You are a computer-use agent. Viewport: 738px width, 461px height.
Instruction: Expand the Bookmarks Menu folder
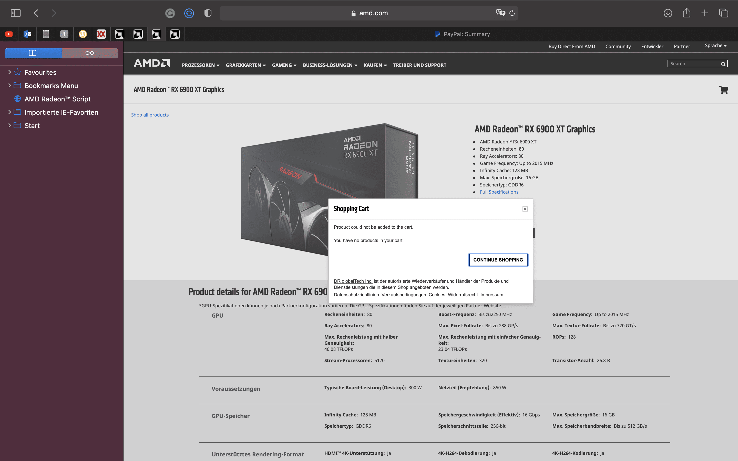[x=9, y=86]
